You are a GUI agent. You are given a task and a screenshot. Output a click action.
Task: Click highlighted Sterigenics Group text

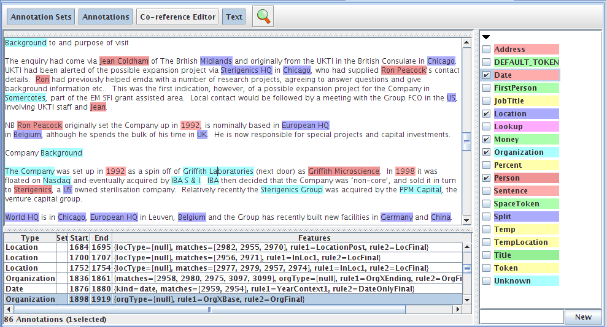tap(292, 190)
